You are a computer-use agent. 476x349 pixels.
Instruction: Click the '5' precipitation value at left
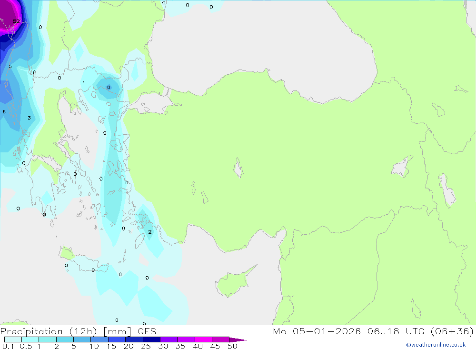(10, 66)
